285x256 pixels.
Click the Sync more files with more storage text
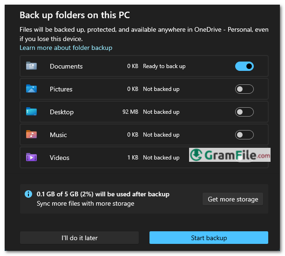(85, 203)
